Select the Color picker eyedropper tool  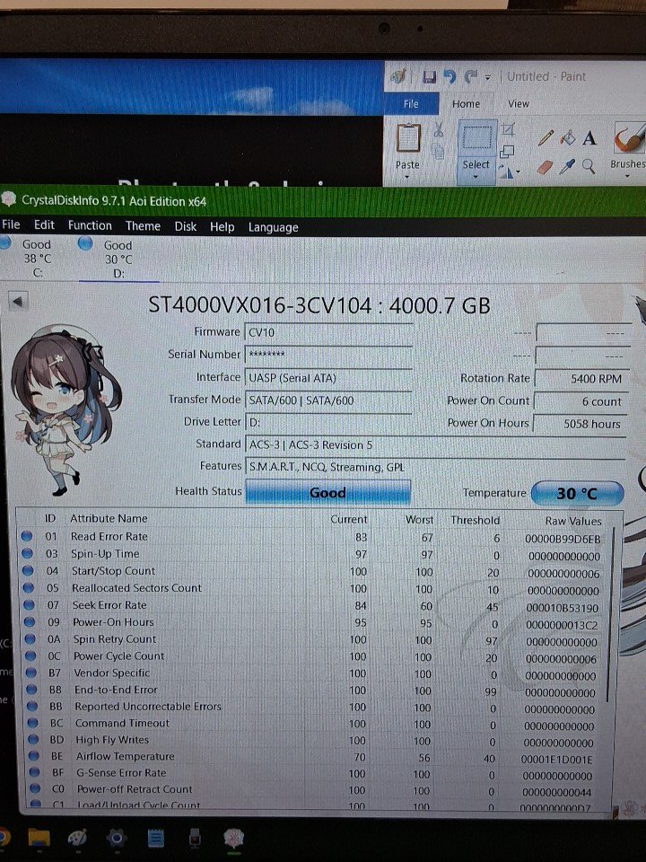(x=567, y=167)
